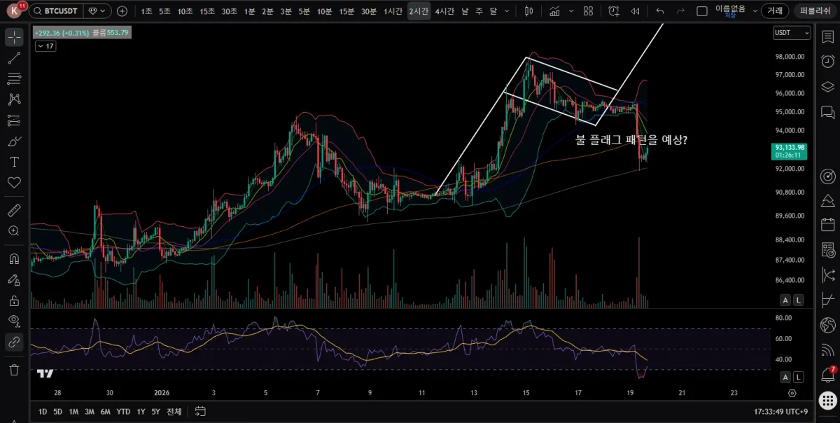Image resolution: width=840 pixels, height=423 pixels.
Task: Redo the last chart action
Action: click(x=680, y=11)
